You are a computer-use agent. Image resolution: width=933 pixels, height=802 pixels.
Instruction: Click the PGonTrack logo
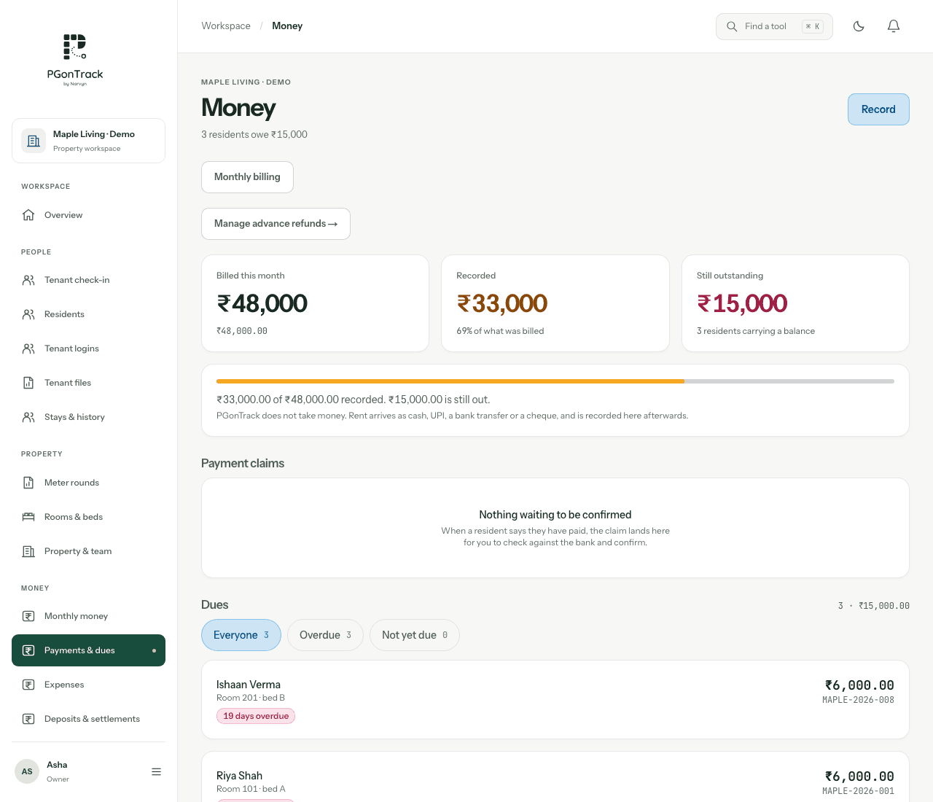coord(75,60)
